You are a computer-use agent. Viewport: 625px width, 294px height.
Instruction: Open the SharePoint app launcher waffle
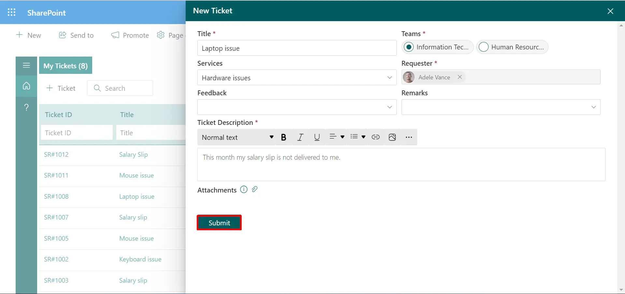[11, 12]
